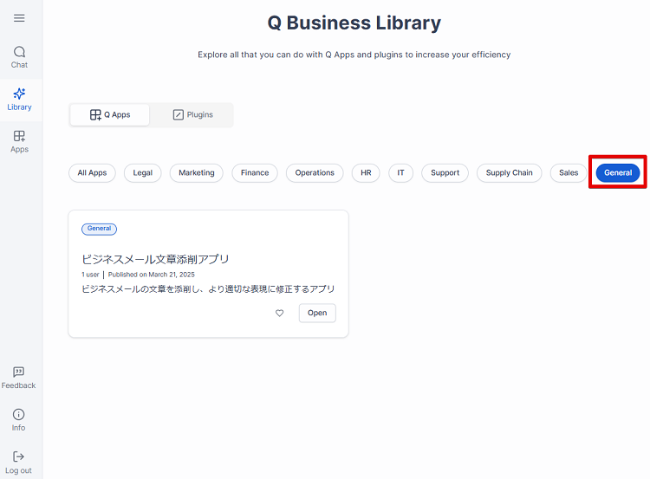The width and height of the screenshot is (650, 479).
Task: Filter by All Apps category
Action: tap(92, 172)
